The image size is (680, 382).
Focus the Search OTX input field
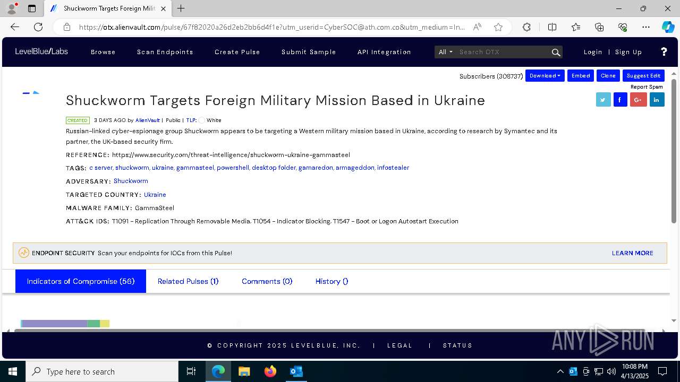(503, 52)
